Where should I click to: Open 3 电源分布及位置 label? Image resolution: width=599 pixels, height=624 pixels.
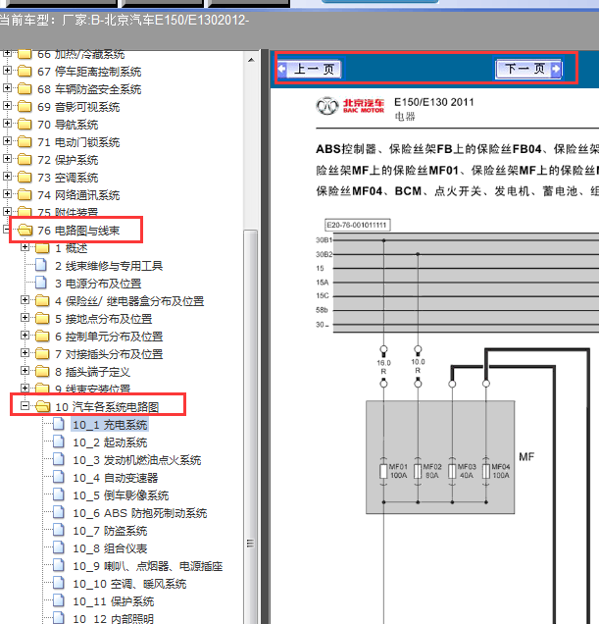coord(98,284)
